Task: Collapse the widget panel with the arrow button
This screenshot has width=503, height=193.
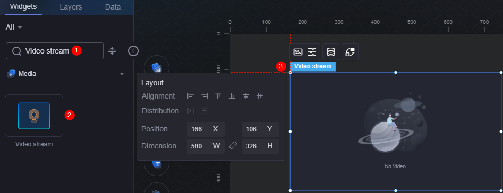Action: tap(133, 51)
